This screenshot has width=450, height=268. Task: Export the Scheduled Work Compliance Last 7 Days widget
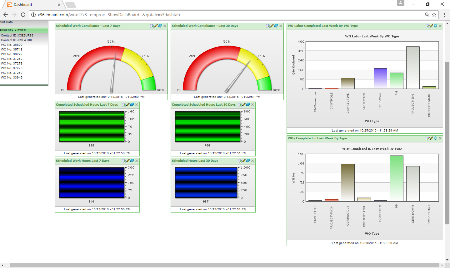tap(152, 26)
